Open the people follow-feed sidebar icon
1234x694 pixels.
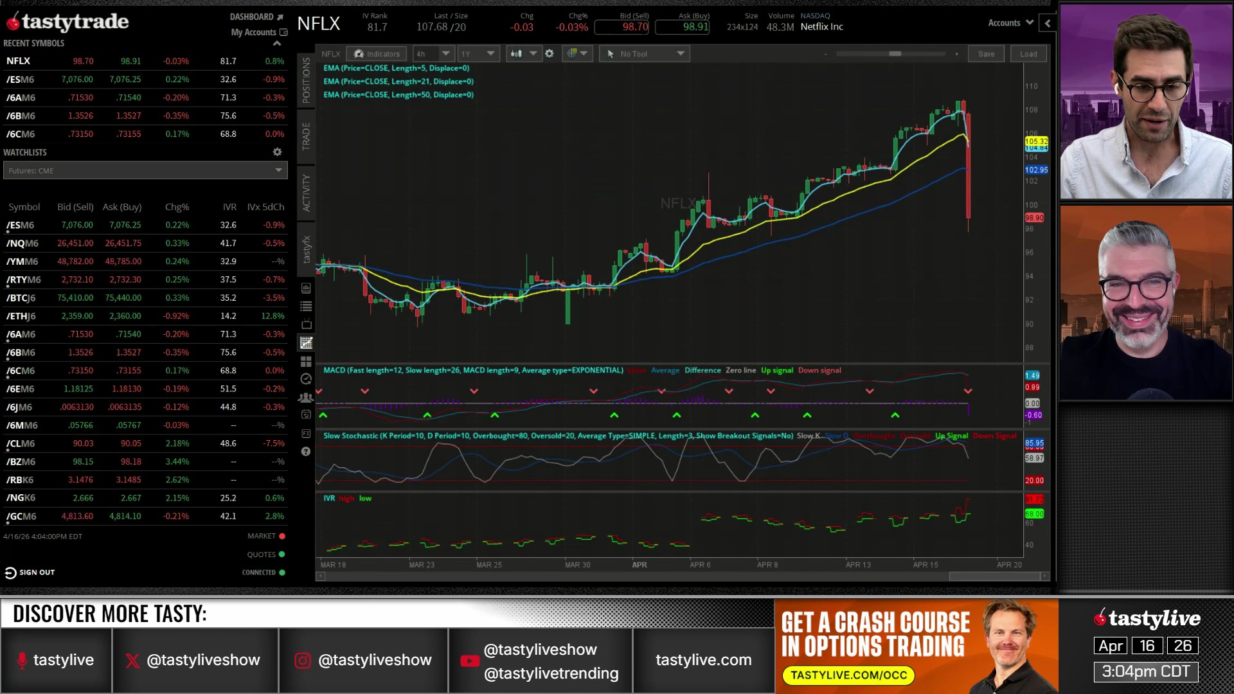tap(307, 398)
